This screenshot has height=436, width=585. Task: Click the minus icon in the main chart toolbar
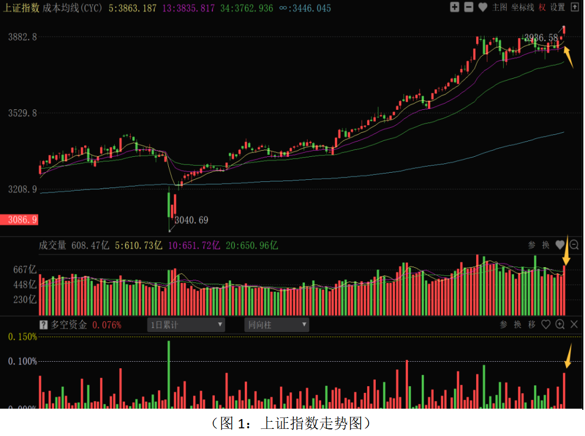(469, 7)
